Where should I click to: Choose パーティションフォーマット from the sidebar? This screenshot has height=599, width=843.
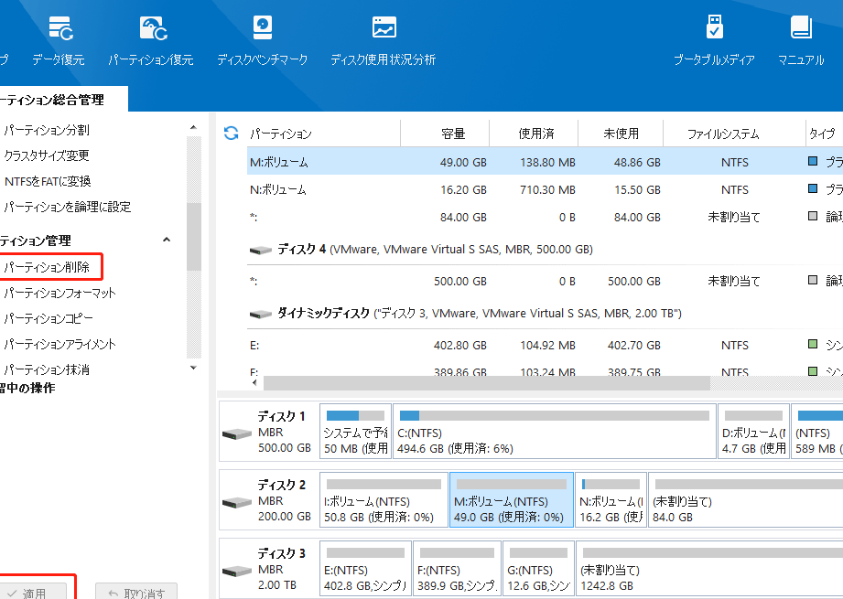(59, 293)
